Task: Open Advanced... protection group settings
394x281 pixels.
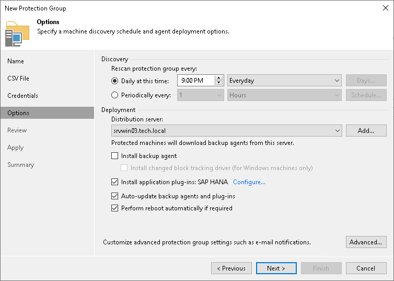Action: click(x=366, y=242)
